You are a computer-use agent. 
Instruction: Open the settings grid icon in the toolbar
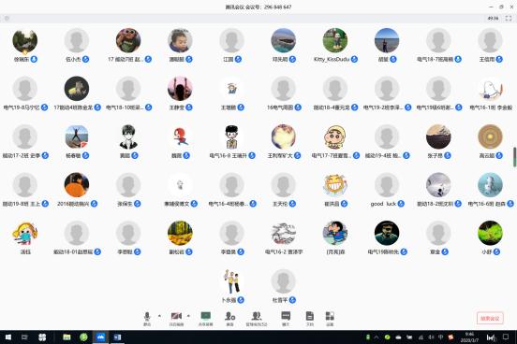coord(330,319)
